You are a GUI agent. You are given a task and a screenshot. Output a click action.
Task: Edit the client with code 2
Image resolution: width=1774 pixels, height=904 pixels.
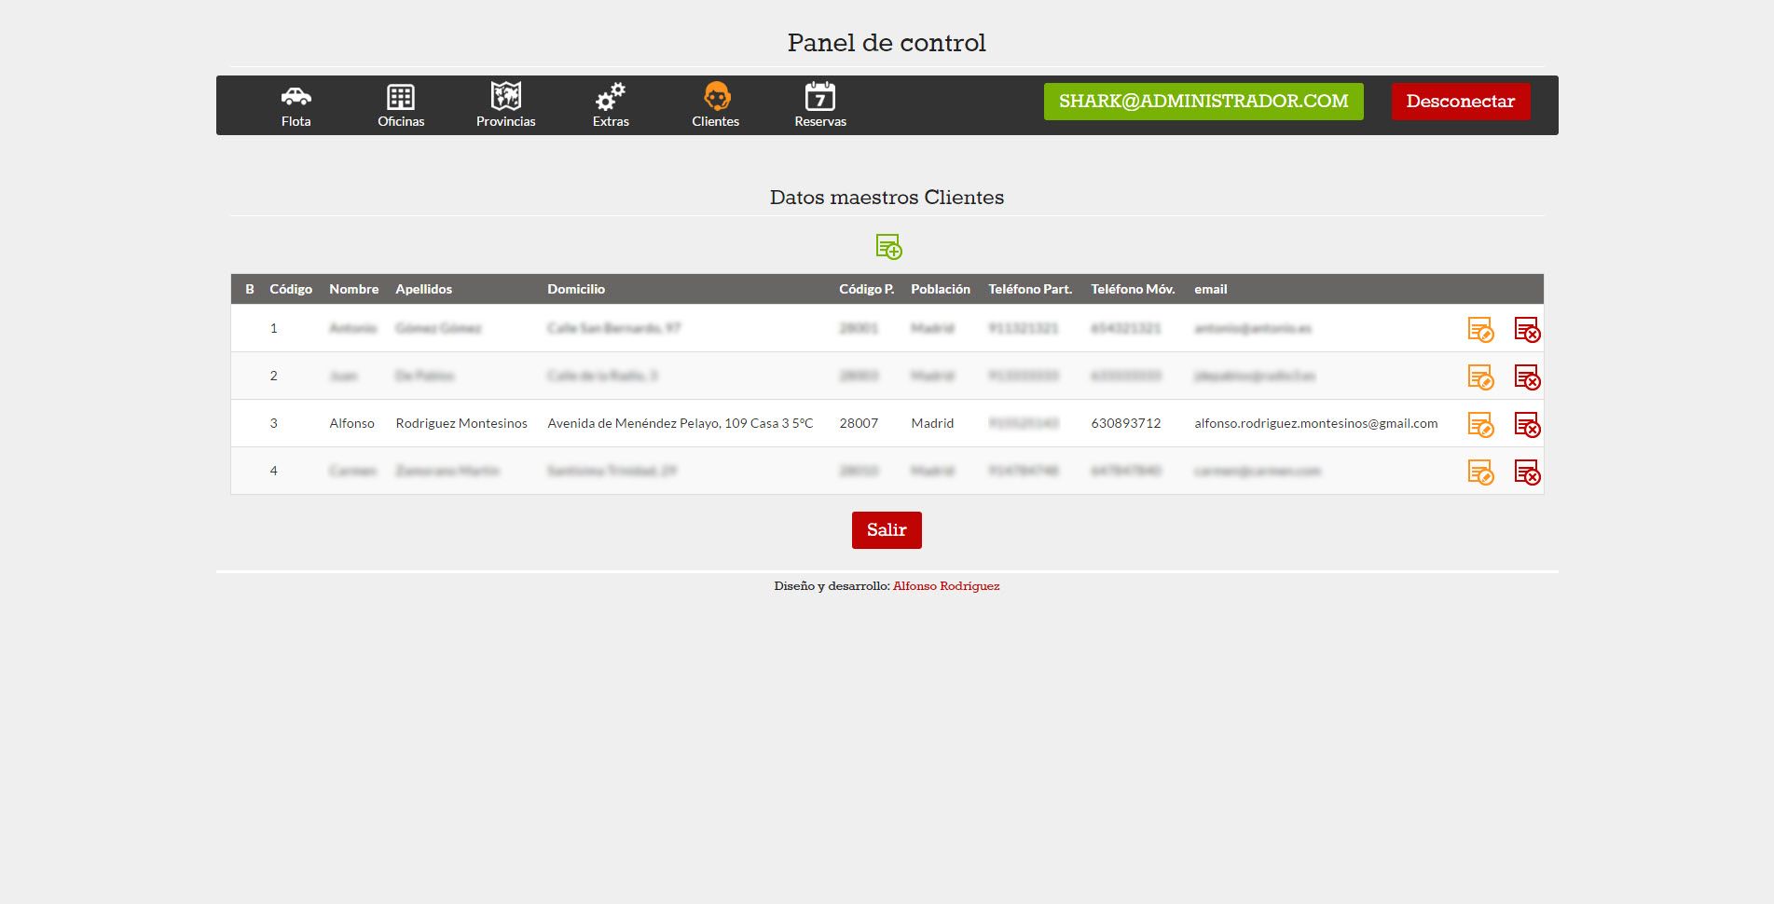pos(1480,377)
